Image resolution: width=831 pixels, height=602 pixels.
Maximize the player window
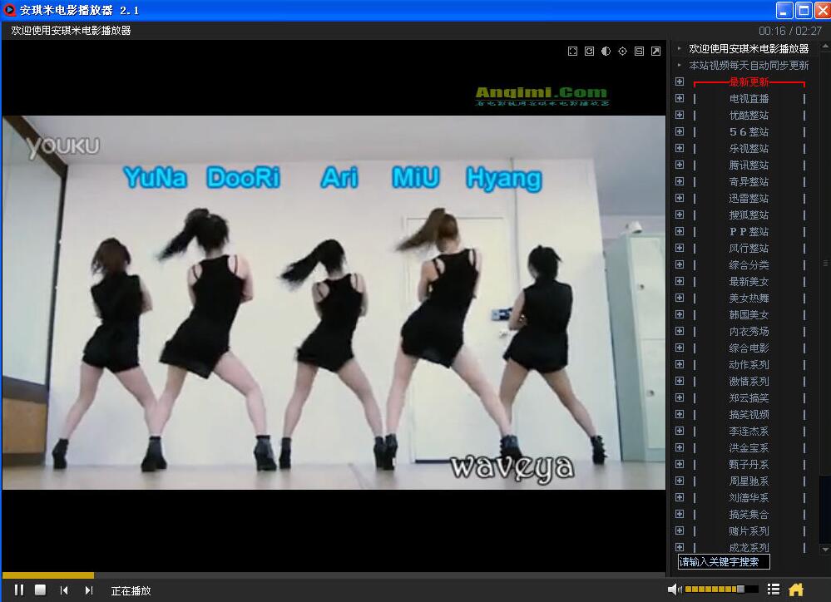tap(804, 10)
